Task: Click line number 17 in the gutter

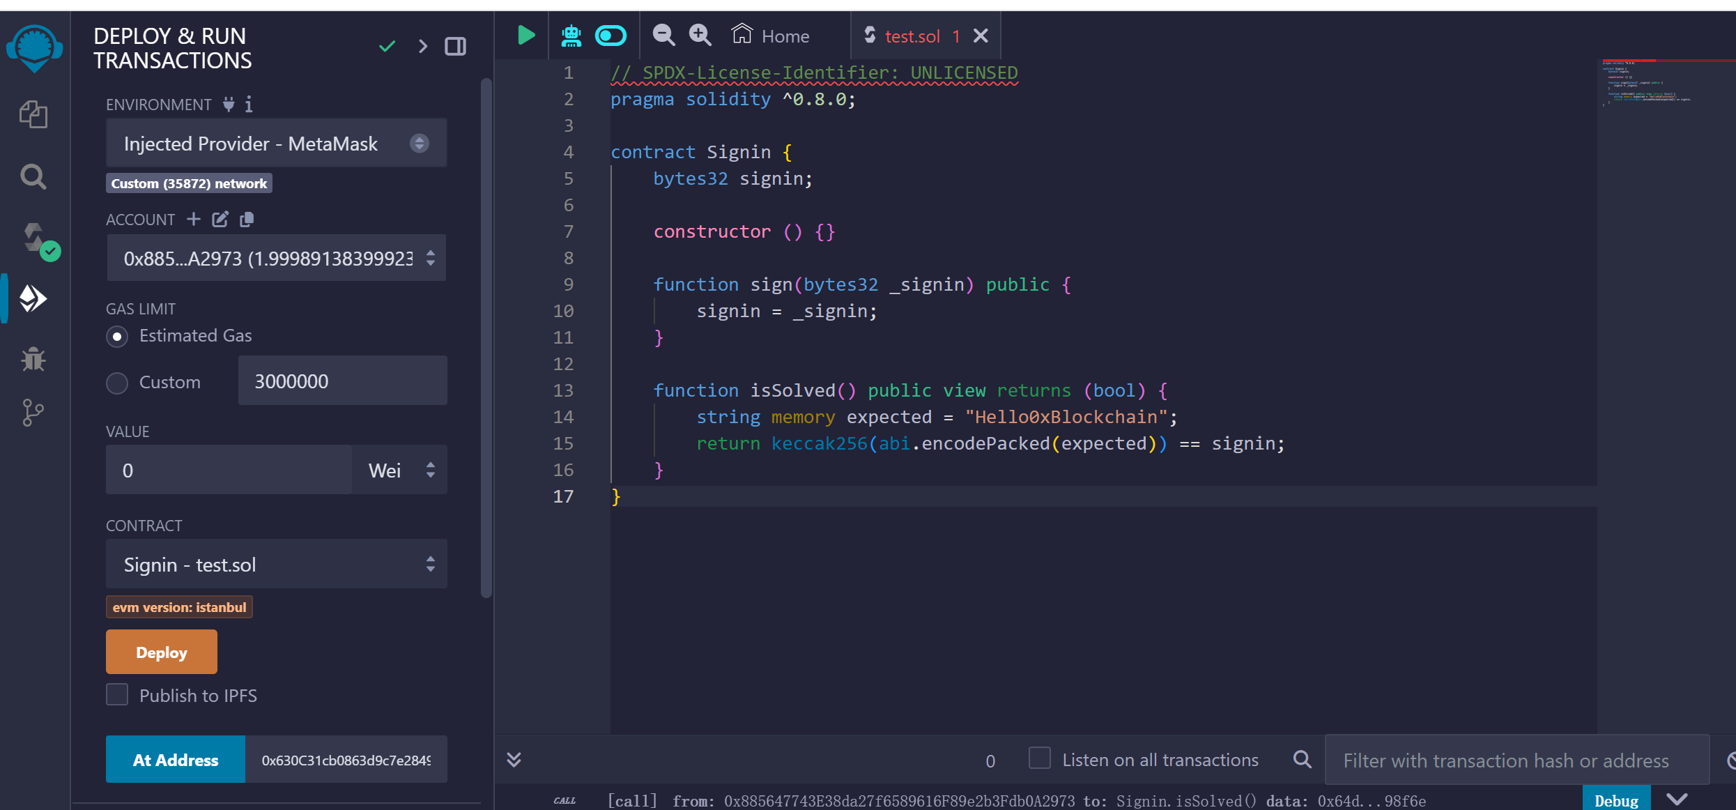Action: coord(563,496)
